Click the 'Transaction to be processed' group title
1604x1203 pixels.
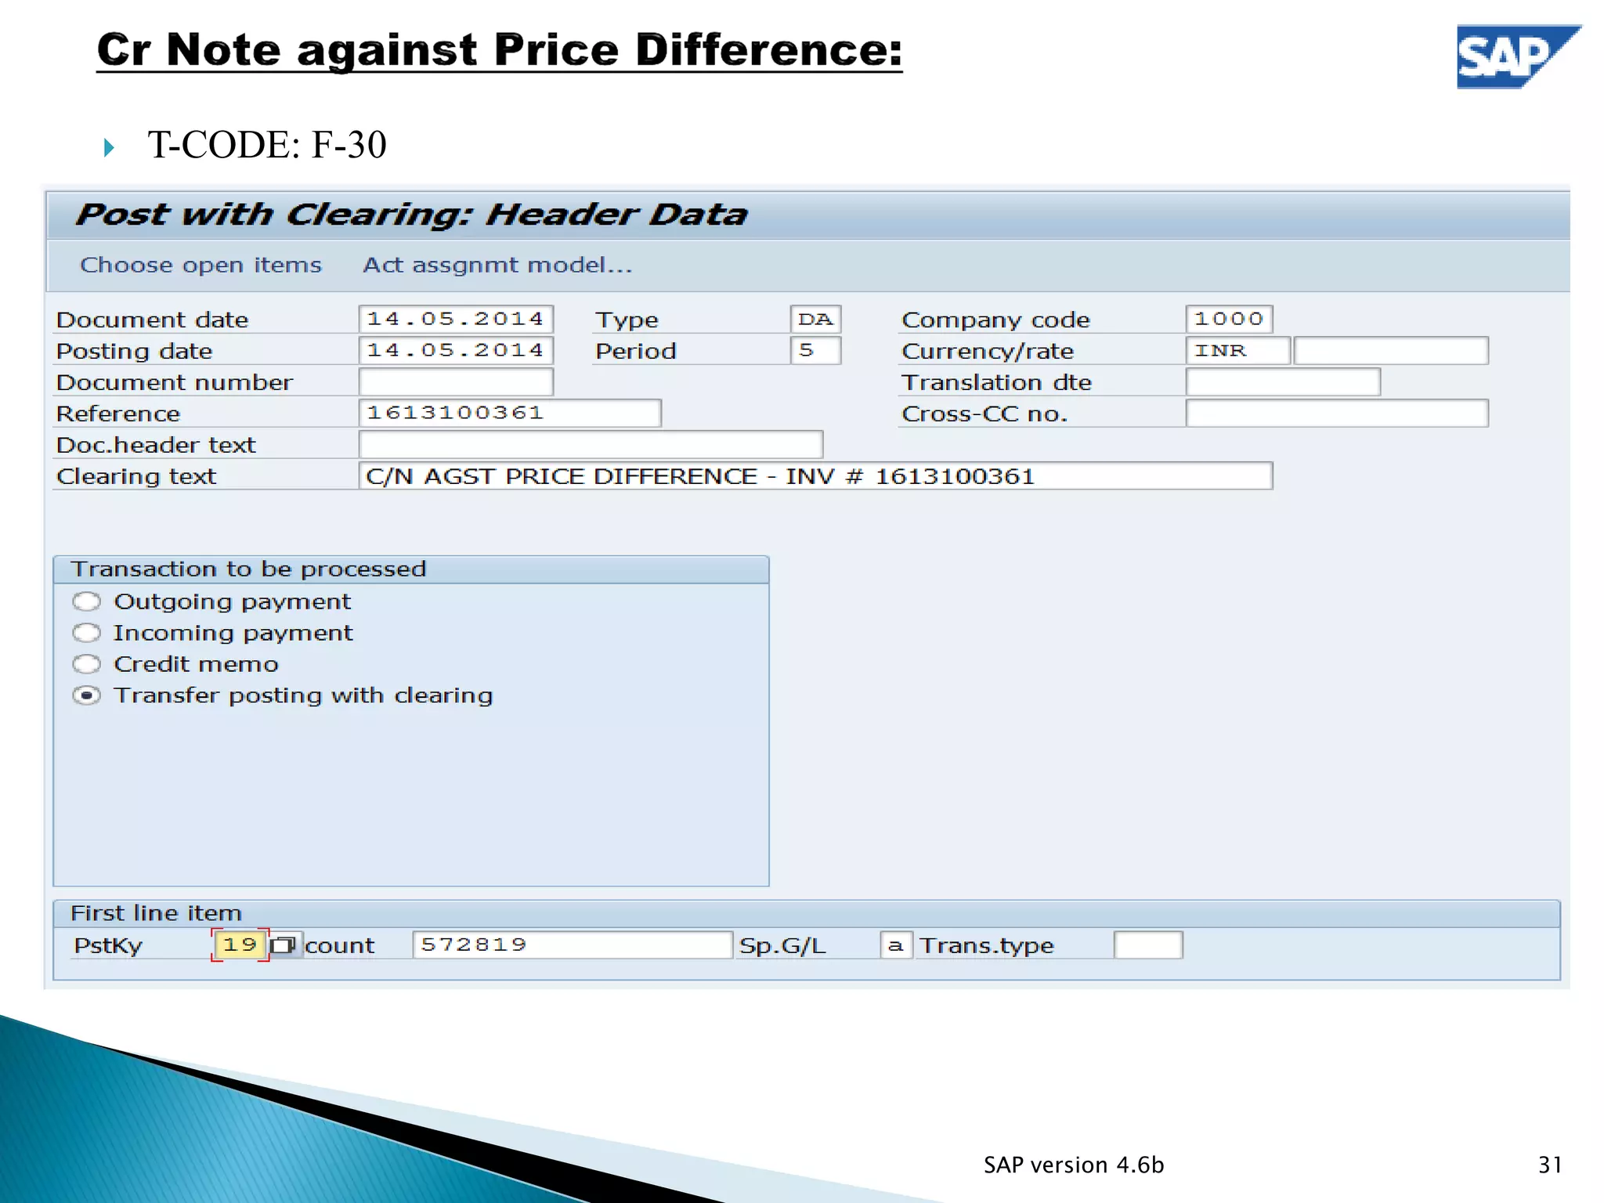[248, 569]
